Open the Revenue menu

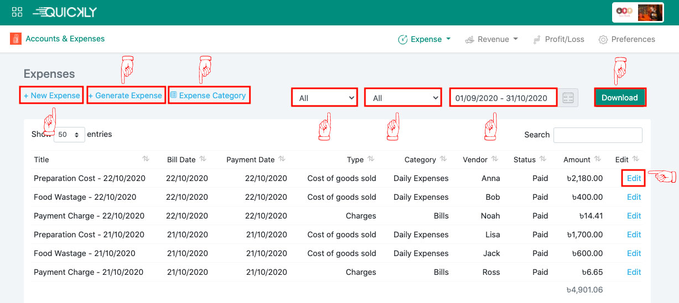[492, 39]
